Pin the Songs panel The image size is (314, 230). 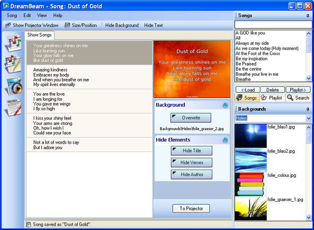[308, 16]
